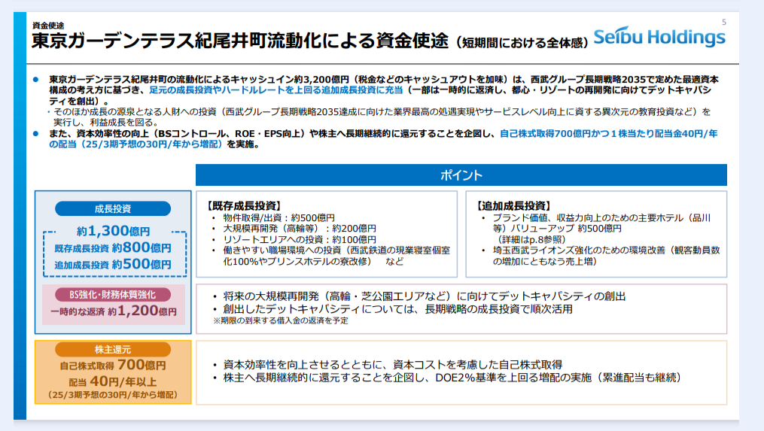Click the ※期限の到来する借入金の返済を予定 note
The height and width of the screenshot is (431, 764).
[x=281, y=320]
